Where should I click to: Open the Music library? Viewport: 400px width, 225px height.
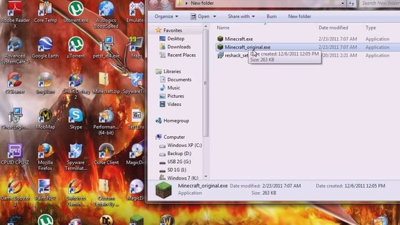coord(174,87)
